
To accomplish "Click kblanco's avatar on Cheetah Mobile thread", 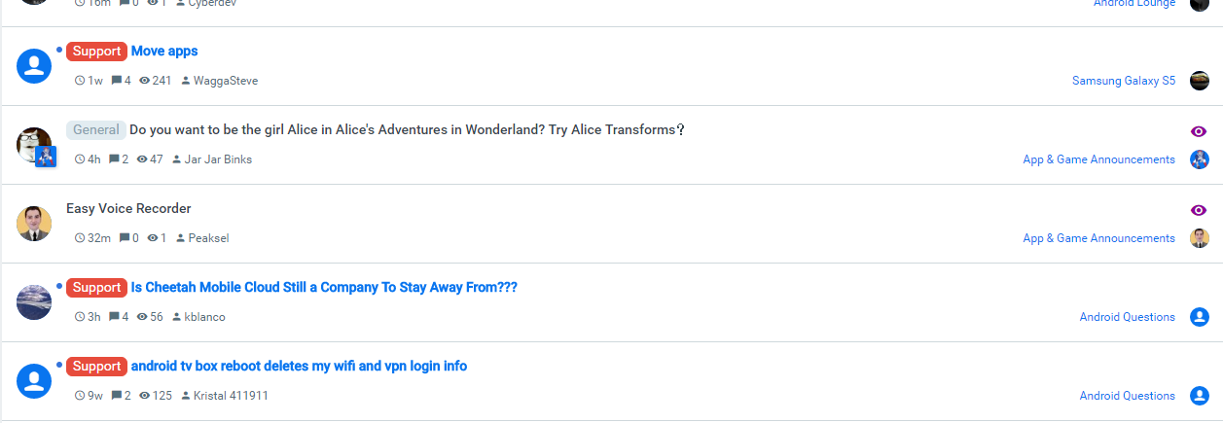I will tap(34, 301).
